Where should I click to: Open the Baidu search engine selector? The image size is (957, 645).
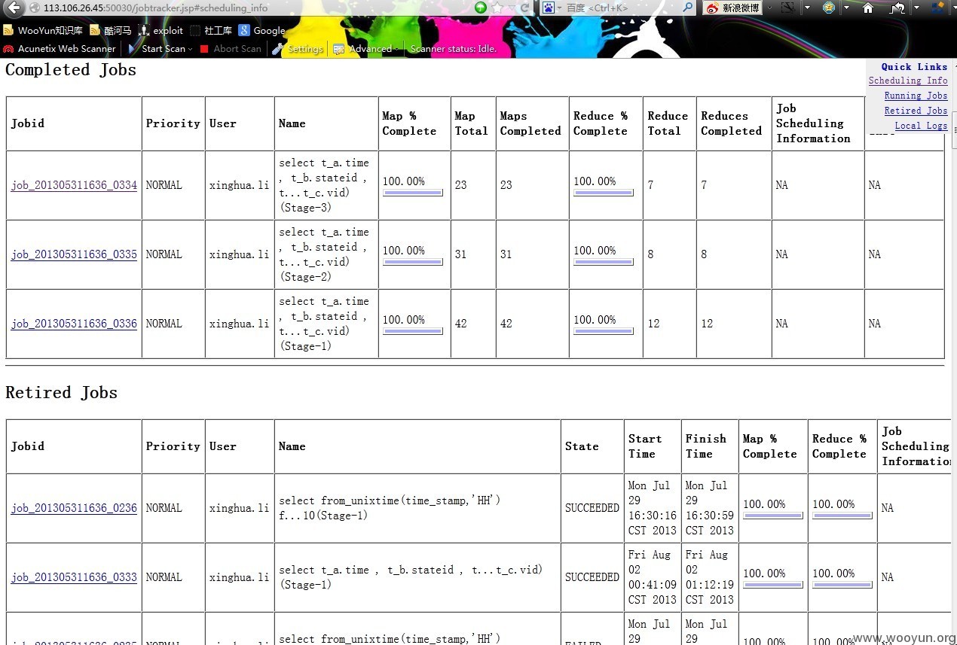point(552,8)
